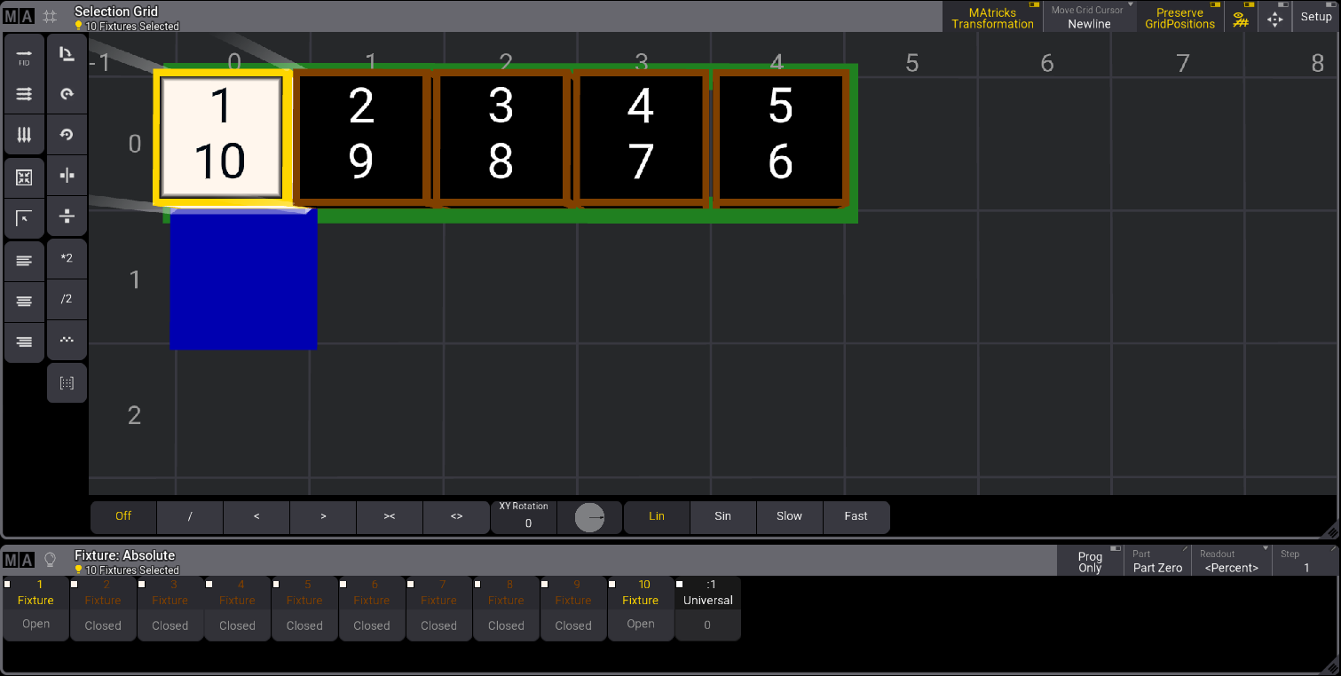This screenshot has width=1341, height=676.
Task: Open the Part Zero selector
Action: pyautogui.click(x=1157, y=562)
